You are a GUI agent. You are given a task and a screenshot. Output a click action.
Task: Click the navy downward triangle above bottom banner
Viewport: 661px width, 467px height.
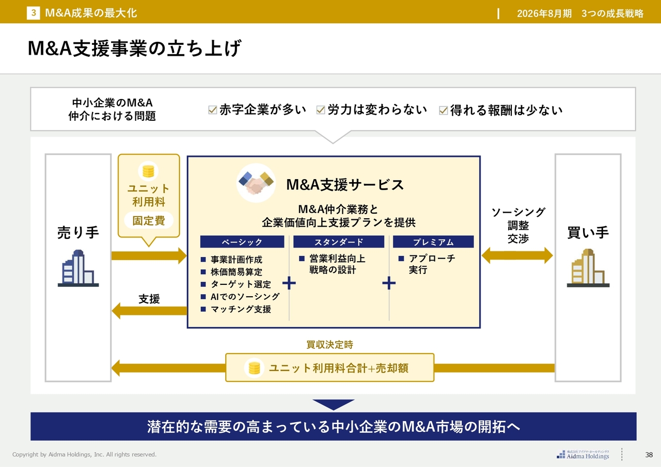click(x=334, y=405)
